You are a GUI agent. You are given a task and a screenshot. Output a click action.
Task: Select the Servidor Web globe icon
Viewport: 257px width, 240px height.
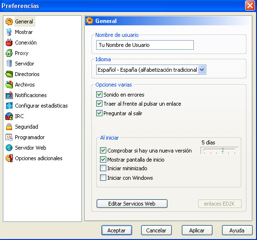tap(9, 148)
